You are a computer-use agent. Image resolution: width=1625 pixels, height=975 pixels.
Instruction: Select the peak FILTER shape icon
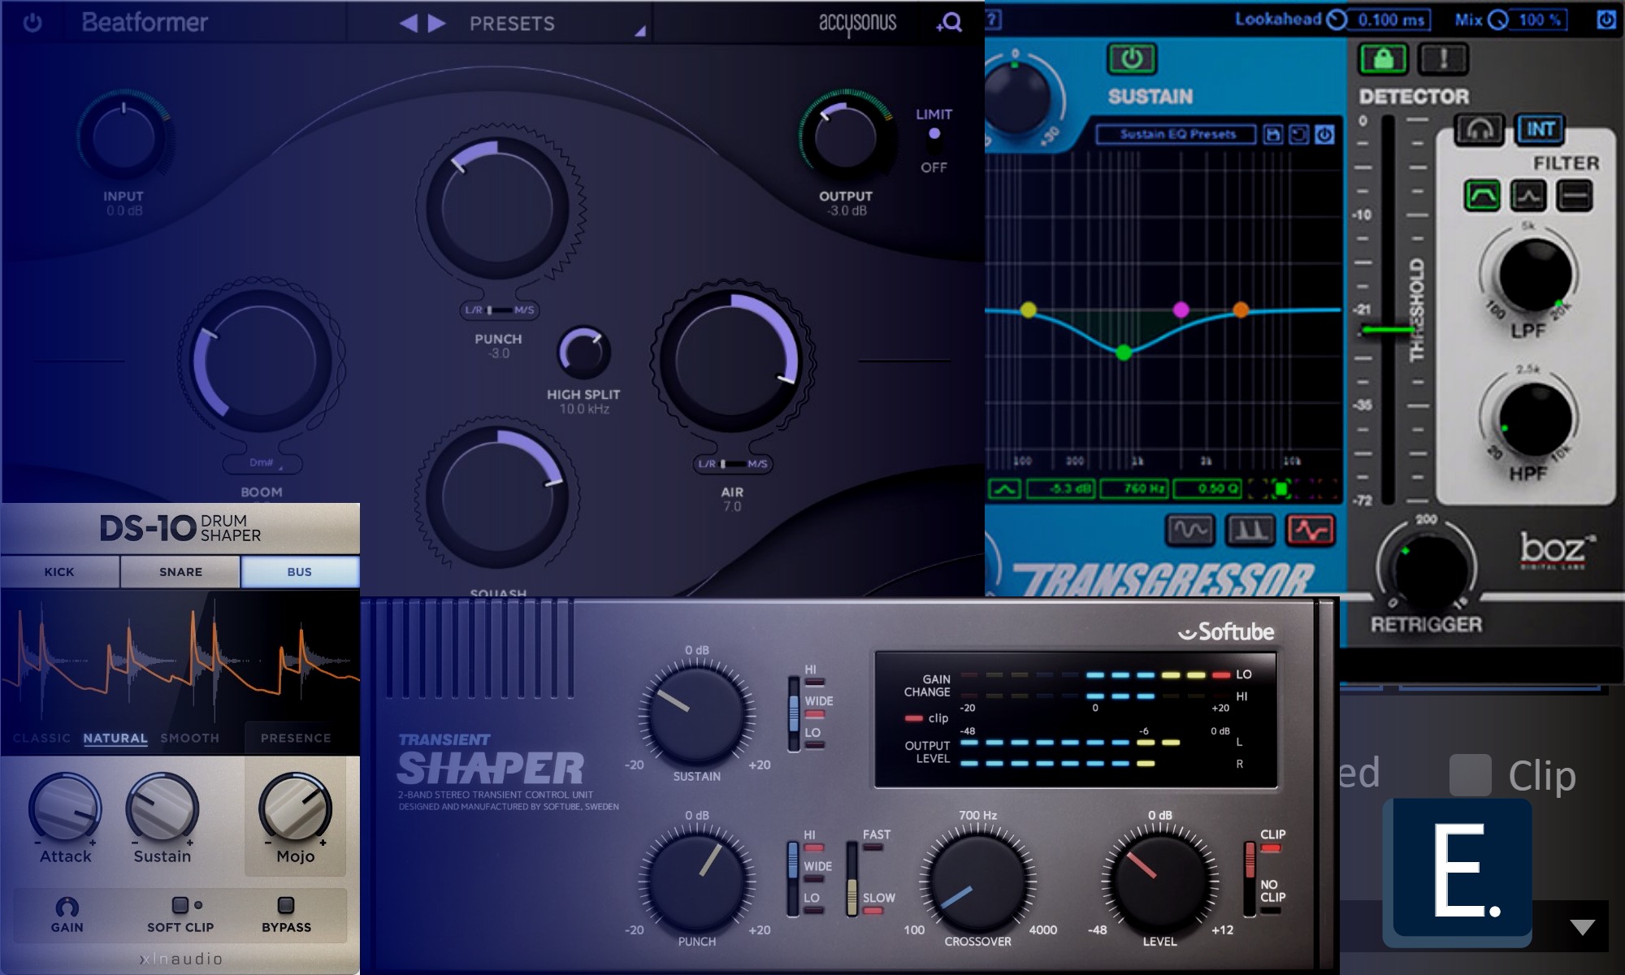[1527, 196]
